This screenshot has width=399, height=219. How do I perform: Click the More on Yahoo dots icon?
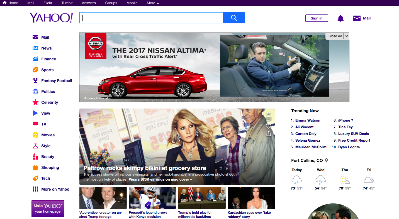point(35,189)
